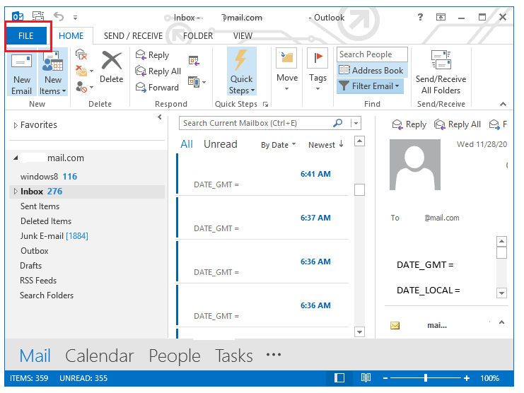The height and width of the screenshot is (393, 524).
Task: Open the Move dropdown
Action: tap(287, 70)
